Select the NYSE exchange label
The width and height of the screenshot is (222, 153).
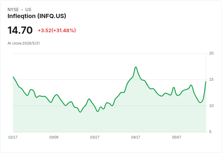(x=13, y=10)
